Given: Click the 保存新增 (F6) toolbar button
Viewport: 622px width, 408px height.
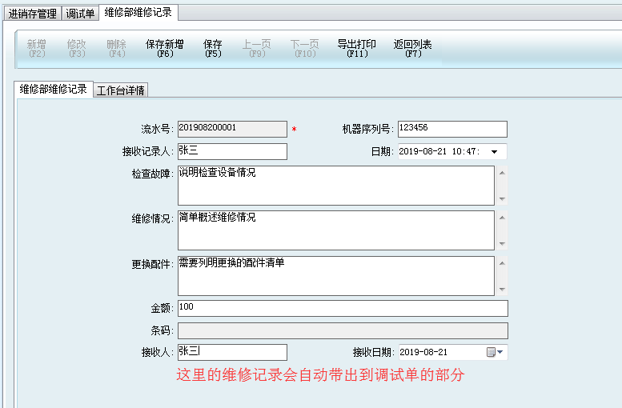Looking at the screenshot, I should [x=165, y=49].
